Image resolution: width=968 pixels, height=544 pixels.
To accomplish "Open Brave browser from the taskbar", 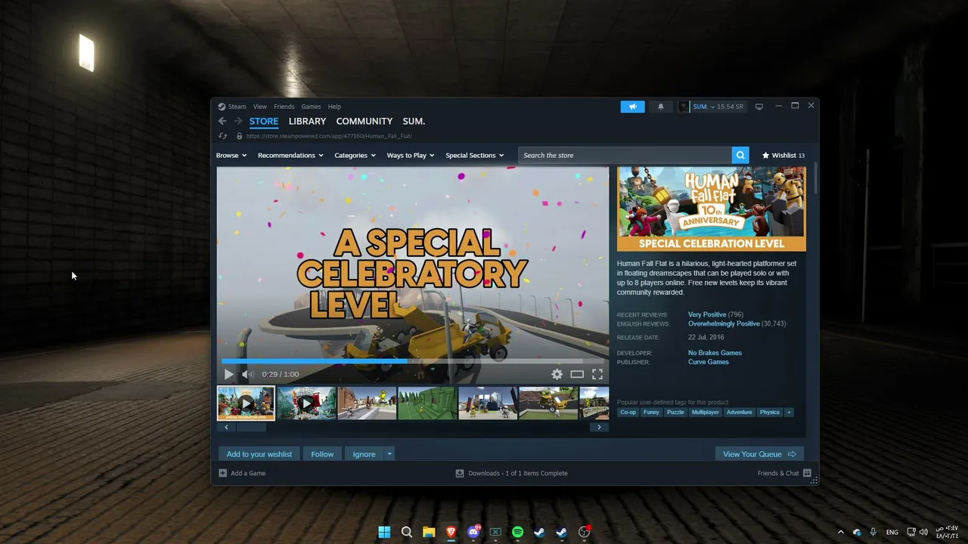I will pyautogui.click(x=451, y=532).
